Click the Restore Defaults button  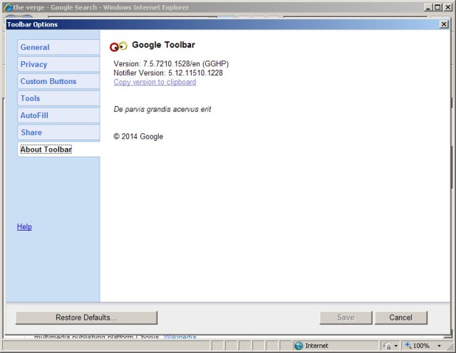86,317
